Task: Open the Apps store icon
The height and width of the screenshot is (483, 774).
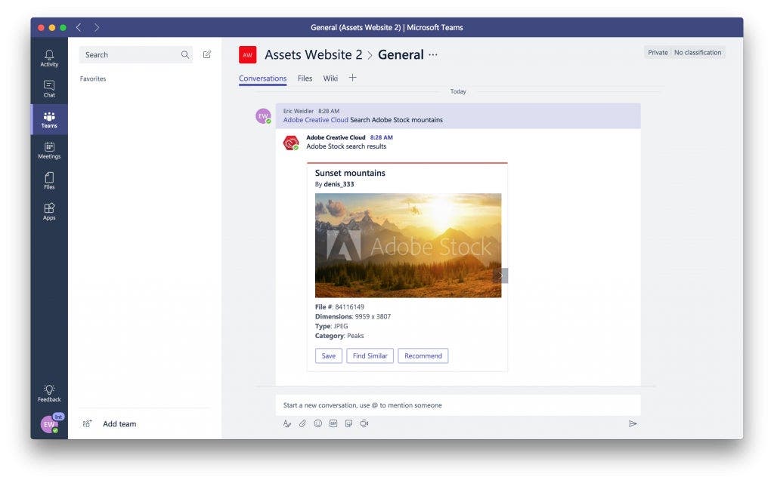Action: (49, 211)
